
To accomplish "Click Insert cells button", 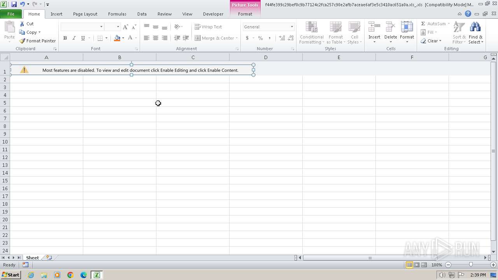I will click(x=374, y=33).
